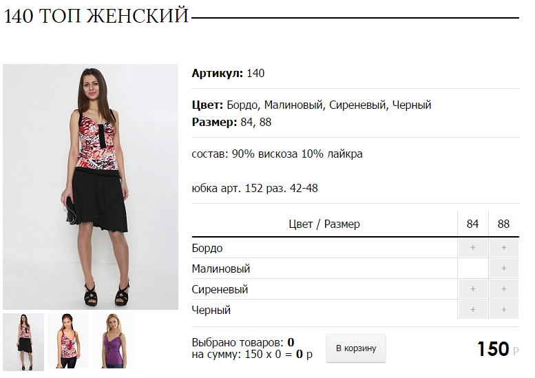Select the Черный row label
Viewport: 535px width, 378px height.
(211, 310)
